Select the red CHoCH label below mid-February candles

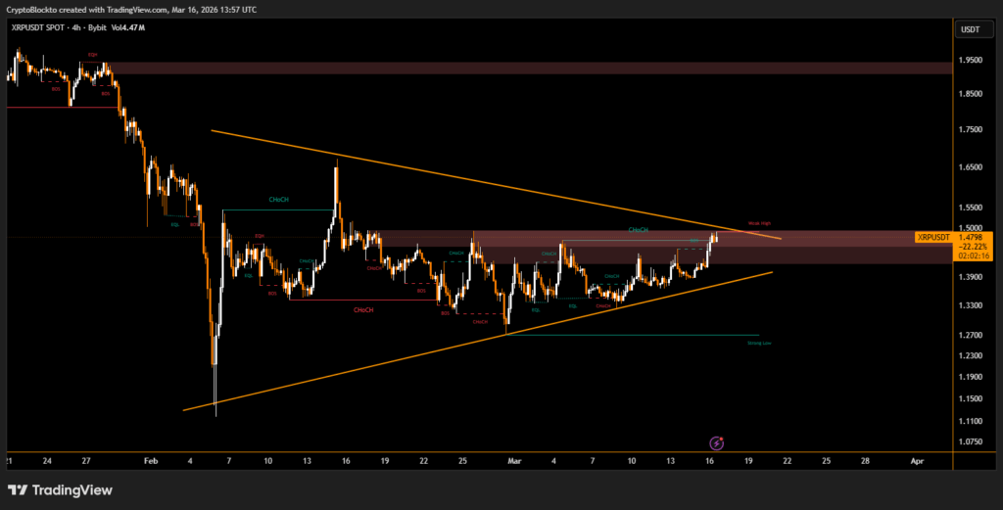[362, 310]
